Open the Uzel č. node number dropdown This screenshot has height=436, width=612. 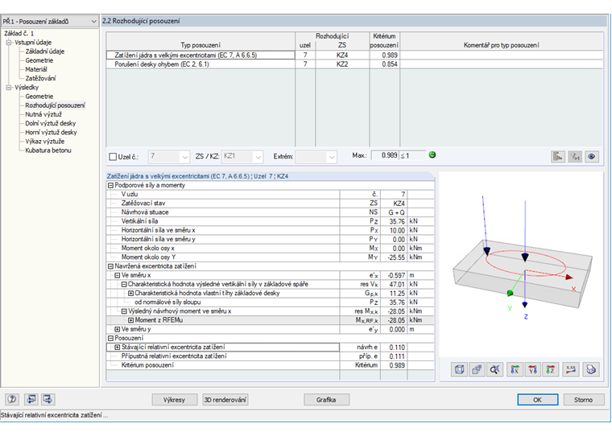(x=184, y=157)
